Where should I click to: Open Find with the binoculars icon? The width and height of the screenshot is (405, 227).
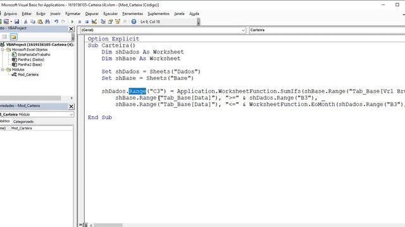tap(47, 22)
